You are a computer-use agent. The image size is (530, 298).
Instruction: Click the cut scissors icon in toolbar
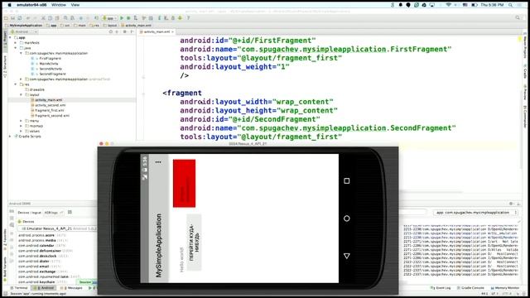(x=43, y=18)
